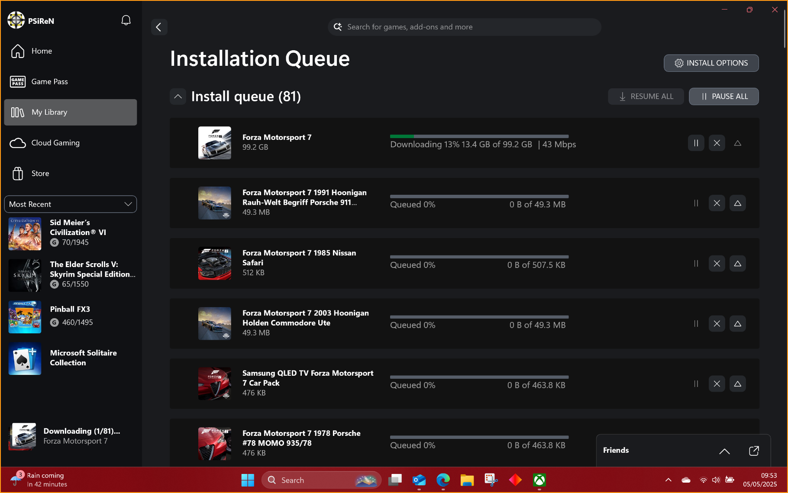Open the Rain coming weather widget
The width and height of the screenshot is (788, 493).
click(40, 480)
